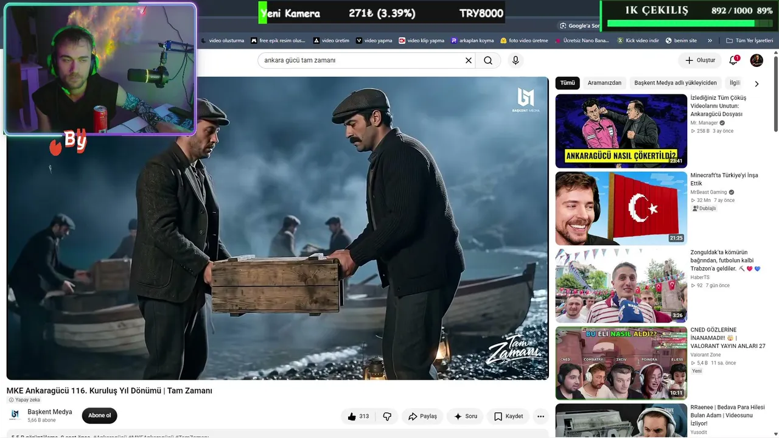
Task: Open 'RRaenee | Bedava Para Hilesi' title
Action: click(x=728, y=415)
